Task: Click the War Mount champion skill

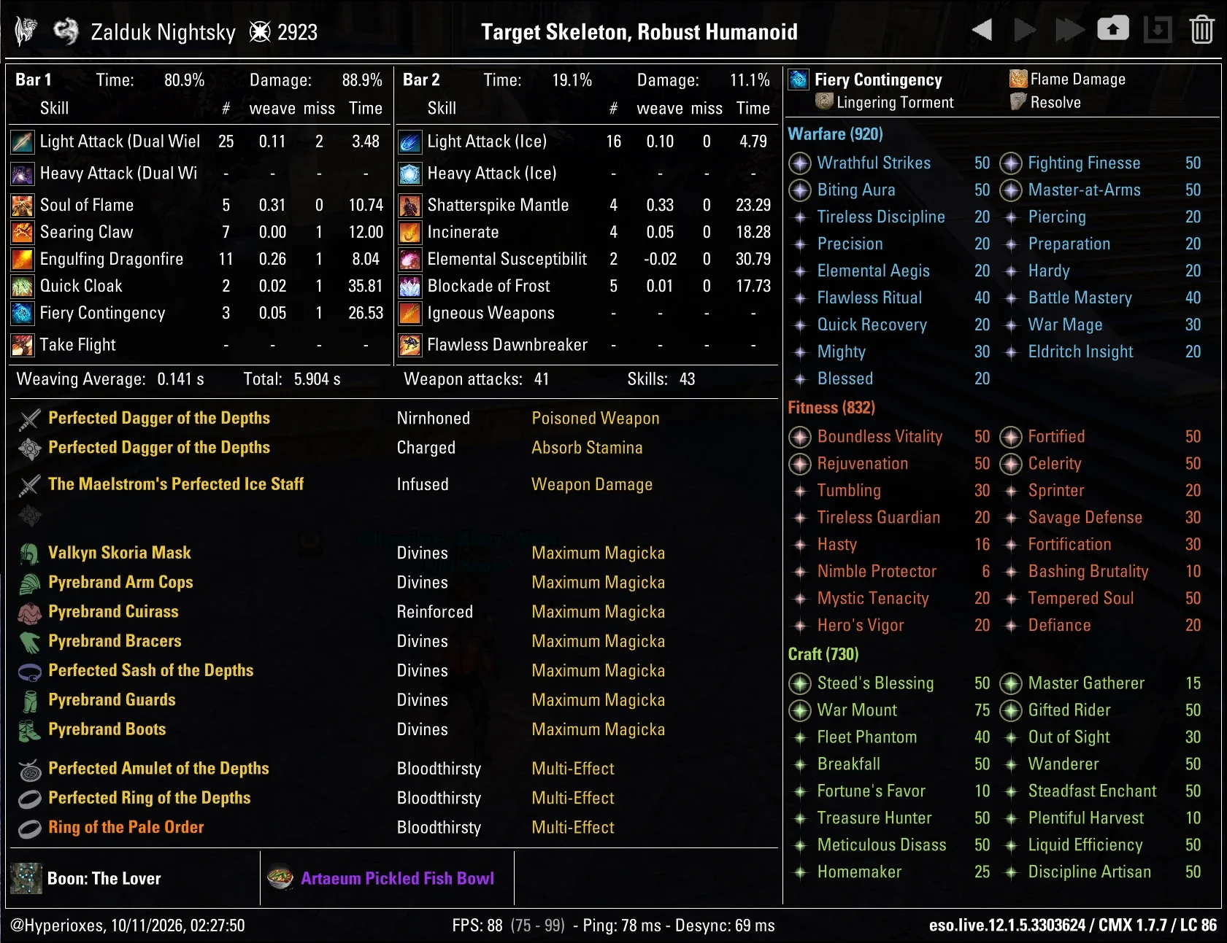Action: click(857, 710)
